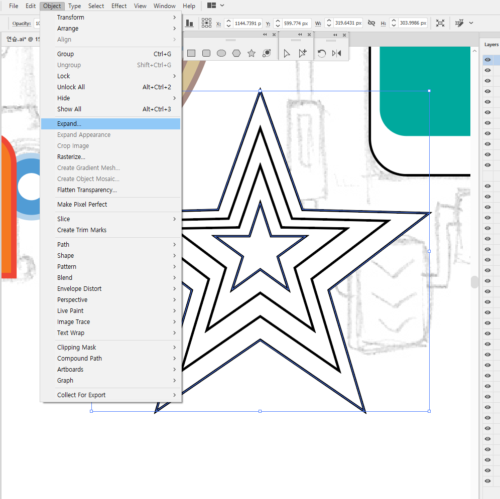Screen dimensions: 500x499
Task: Collapse the rotate/reflect floating panel
Action: [x=335, y=35]
